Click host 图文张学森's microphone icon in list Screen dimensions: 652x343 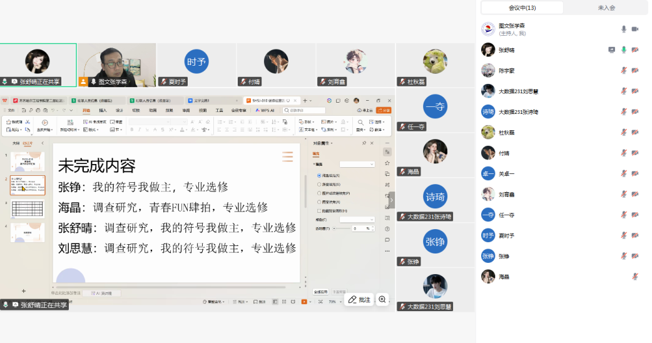pyautogui.click(x=623, y=29)
